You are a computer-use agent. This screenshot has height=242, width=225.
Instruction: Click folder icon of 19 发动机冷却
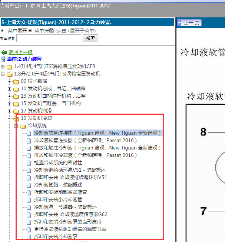(x=16, y=119)
